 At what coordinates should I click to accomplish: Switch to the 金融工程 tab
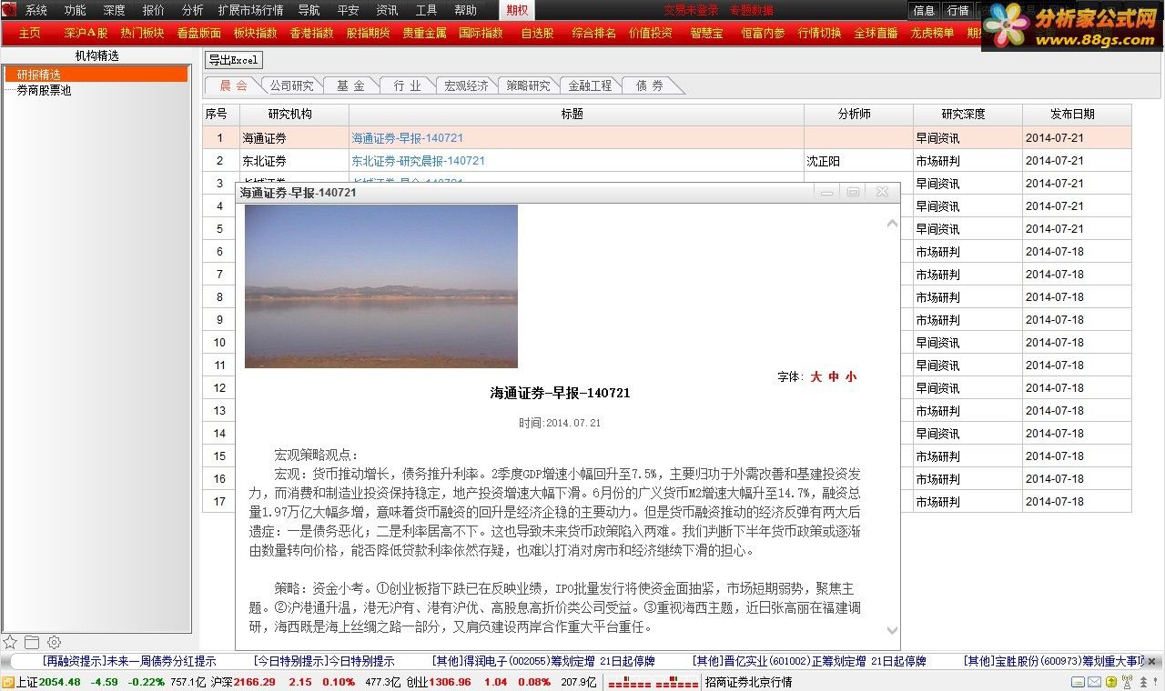click(x=590, y=85)
